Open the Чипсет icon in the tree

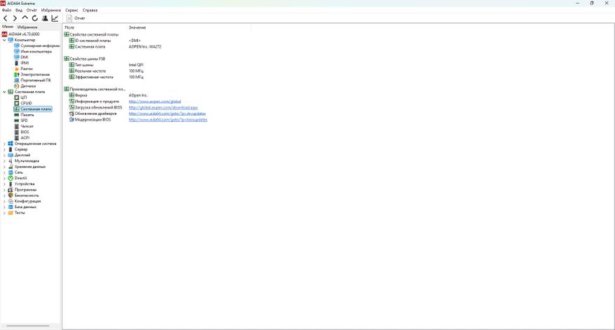pos(16,126)
